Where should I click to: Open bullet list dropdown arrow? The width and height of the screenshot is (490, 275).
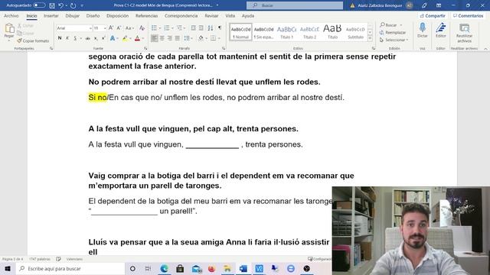(x=160, y=28)
